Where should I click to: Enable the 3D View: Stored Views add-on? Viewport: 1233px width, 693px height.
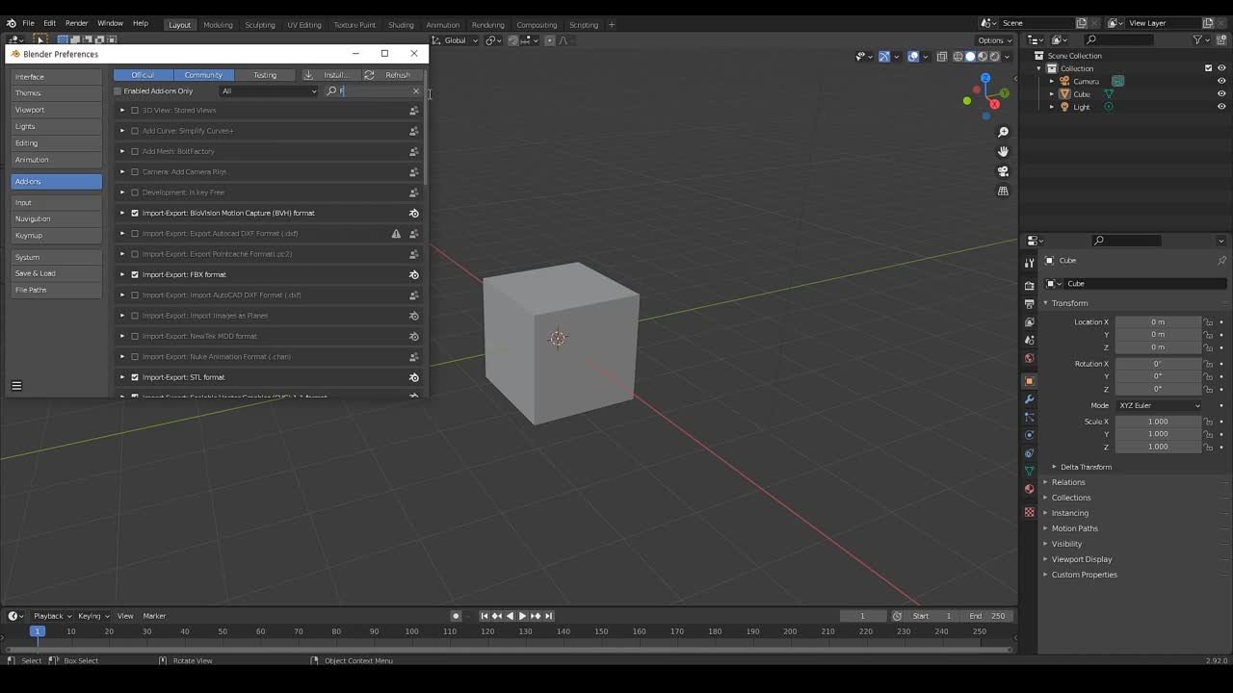(135, 111)
